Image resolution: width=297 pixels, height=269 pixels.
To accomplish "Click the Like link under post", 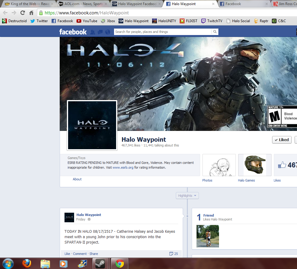I will pyautogui.click(x=67, y=254).
